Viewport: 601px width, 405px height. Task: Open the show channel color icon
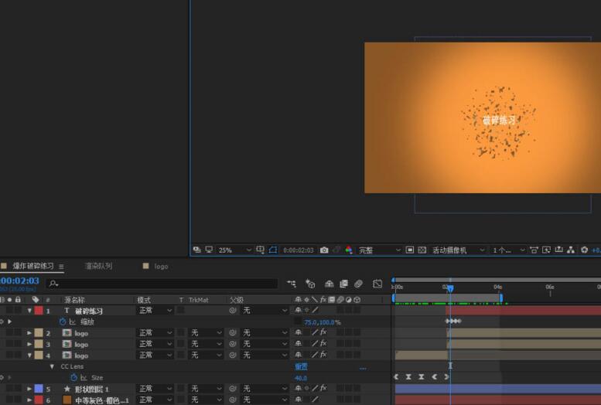(x=349, y=250)
